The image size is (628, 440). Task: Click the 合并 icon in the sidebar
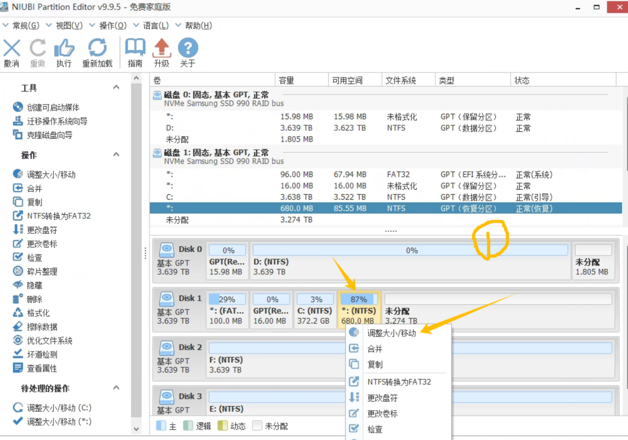tap(18, 188)
